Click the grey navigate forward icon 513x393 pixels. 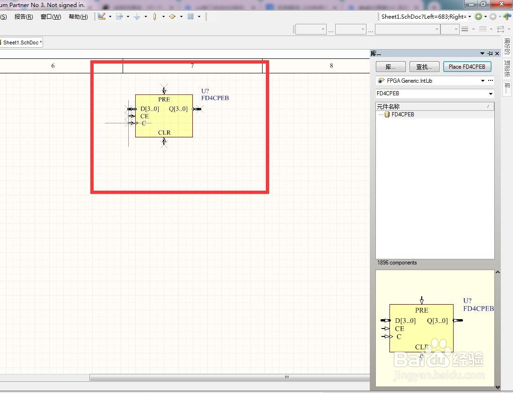[493, 16]
